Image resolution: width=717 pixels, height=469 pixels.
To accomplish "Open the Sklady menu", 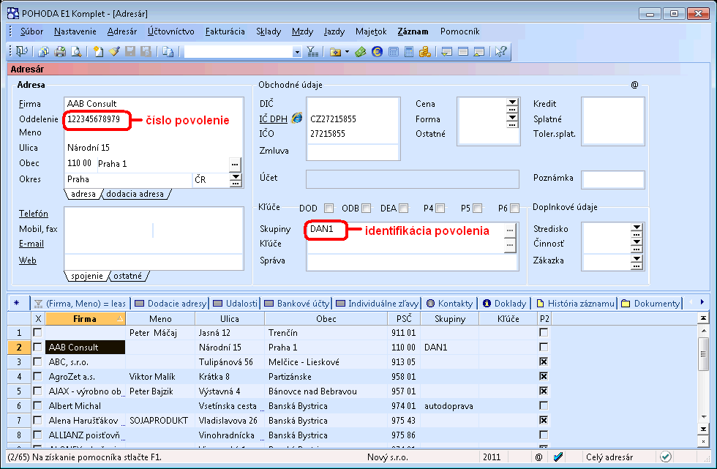I will [x=269, y=31].
